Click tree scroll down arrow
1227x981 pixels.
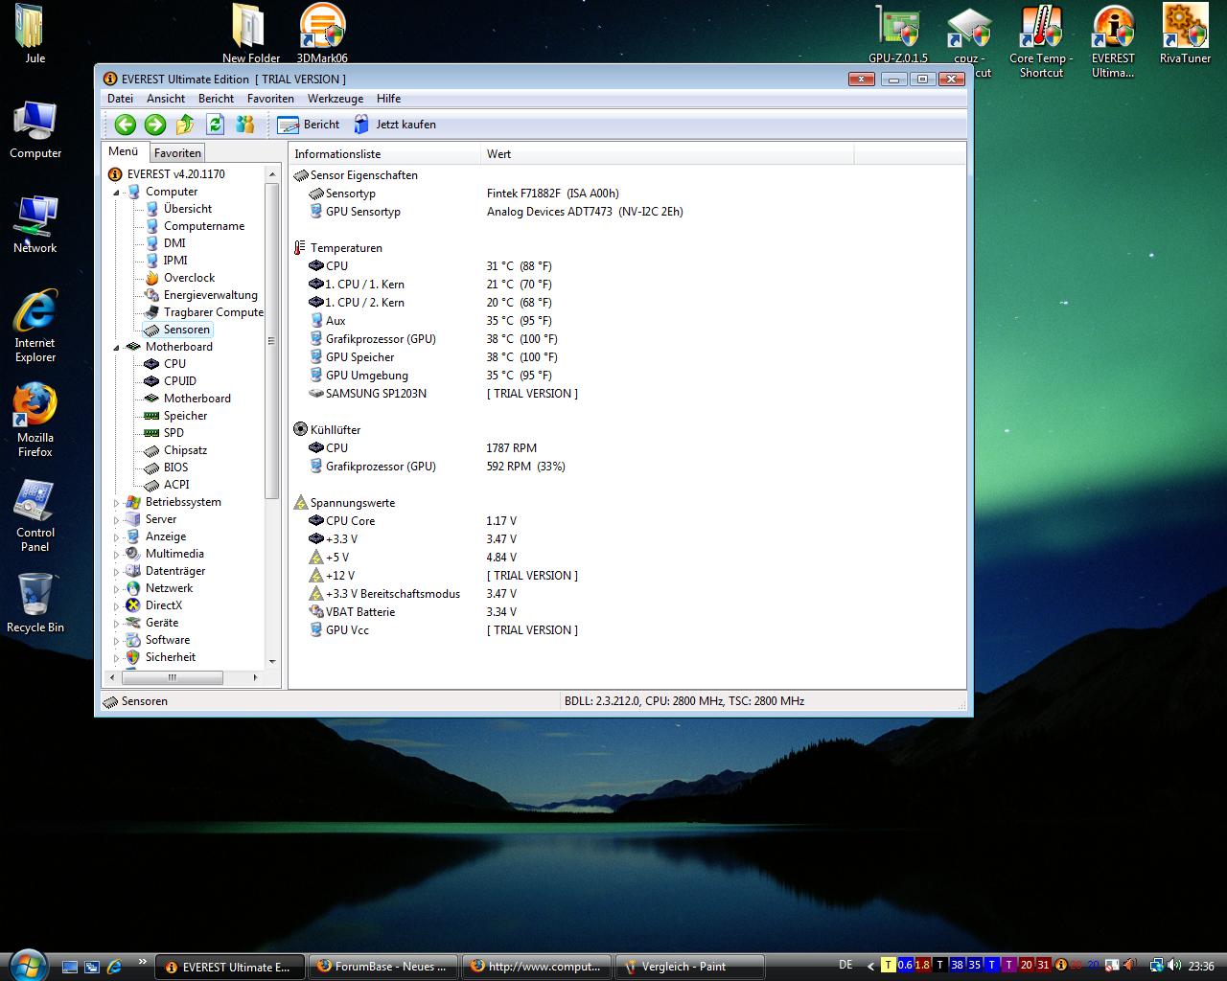coord(272,661)
